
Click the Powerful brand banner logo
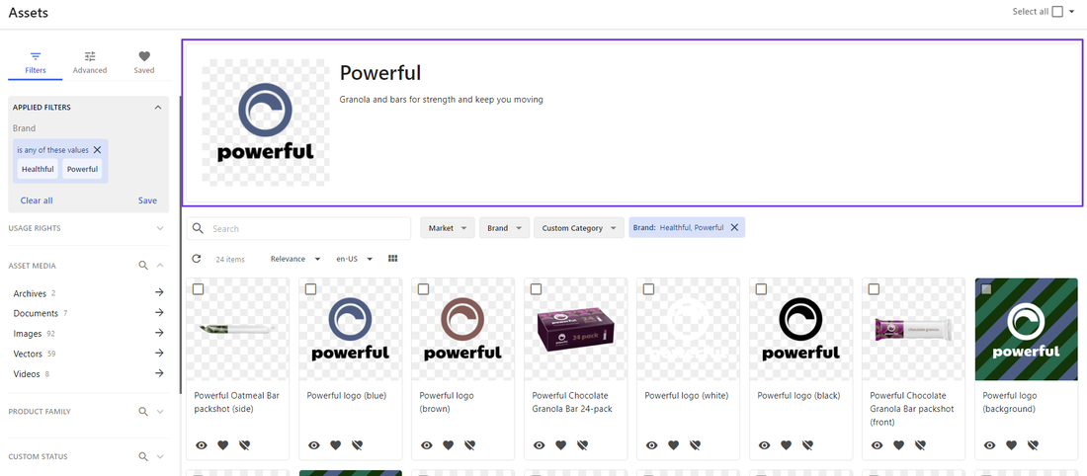pos(266,121)
